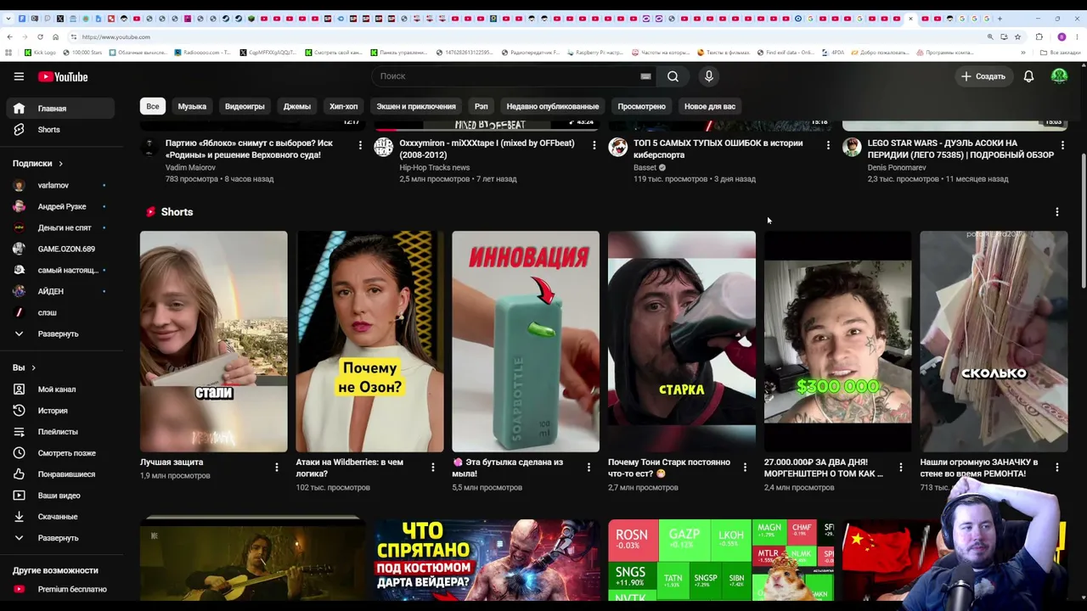This screenshot has width=1087, height=611.
Task: Open more options for «Партию Яблоко» video
Action: pos(360,145)
